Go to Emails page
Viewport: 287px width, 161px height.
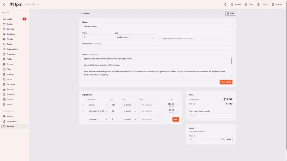[14, 99]
